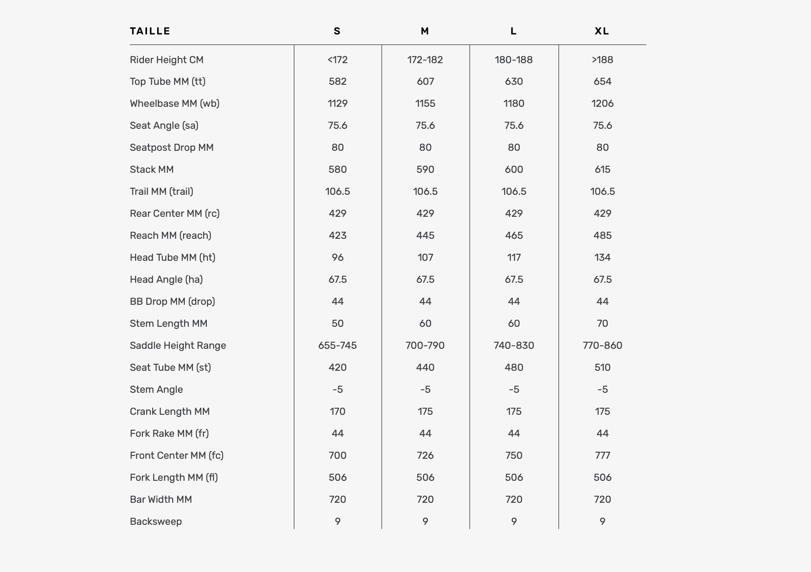Click the Front Center value 726
The width and height of the screenshot is (811, 572).
[425, 456]
